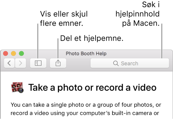This screenshot has height=119, width=173.
Task: Close the Photo Booth Help window
Action: tap(6, 54)
